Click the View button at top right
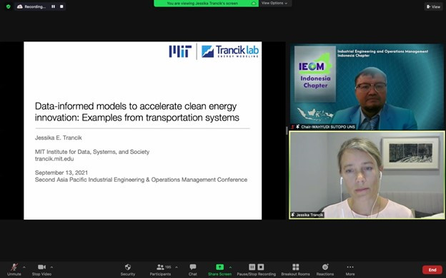The width and height of the screenshot is (446, 278). point(433,6)
